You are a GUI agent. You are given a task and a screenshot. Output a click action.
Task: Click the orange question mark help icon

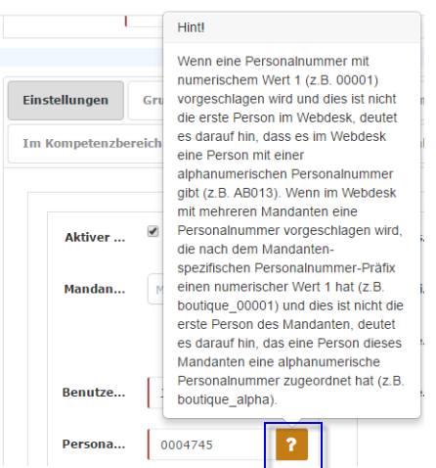(x=291, y=445)
